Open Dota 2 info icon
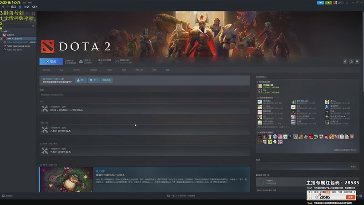This screenshot has width=364, height=205. [351, 61]
